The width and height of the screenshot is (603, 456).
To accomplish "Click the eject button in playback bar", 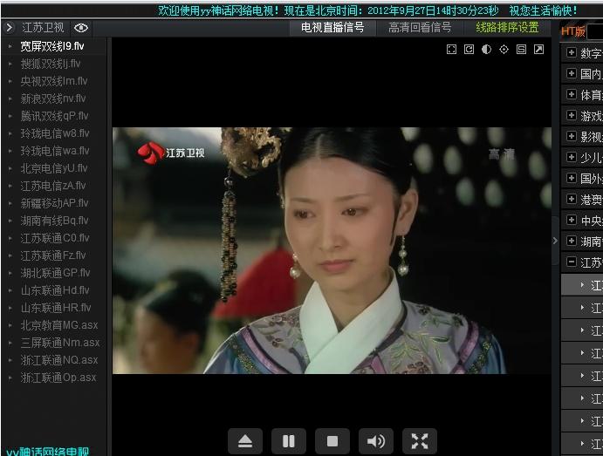I will coord(245,441).
